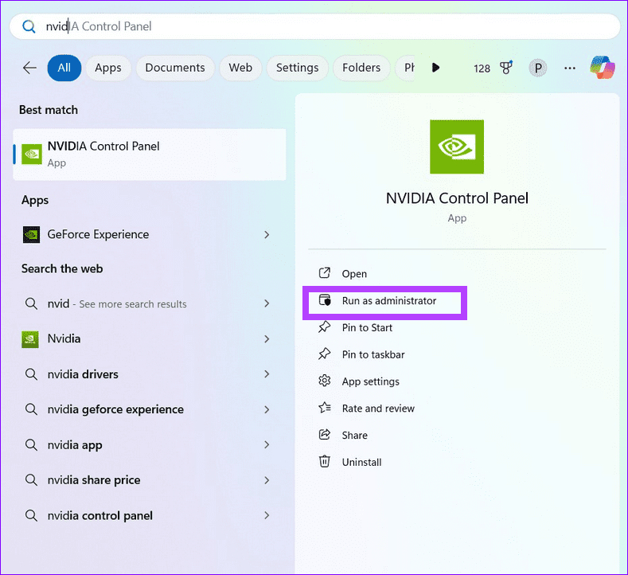Expand the 'nvidia share price' chevron
Image resolution: width=628 pixels, height=575 pixels.
[x=267, y=480]
